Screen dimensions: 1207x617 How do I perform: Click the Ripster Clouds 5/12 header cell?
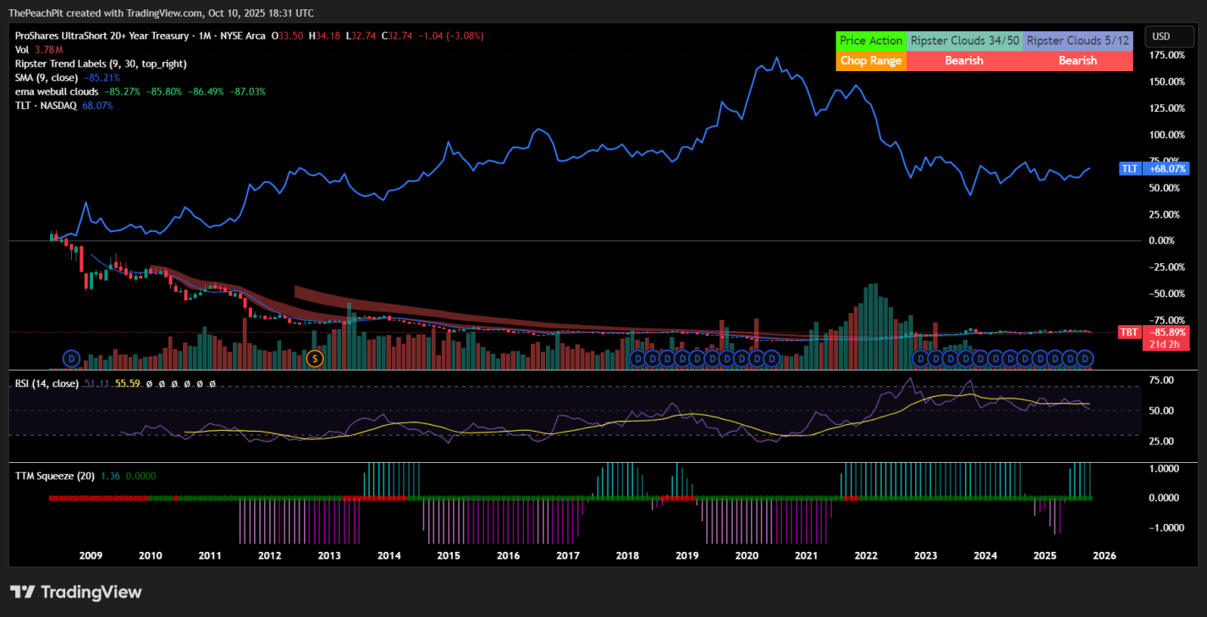click(x=1077, y=41)
